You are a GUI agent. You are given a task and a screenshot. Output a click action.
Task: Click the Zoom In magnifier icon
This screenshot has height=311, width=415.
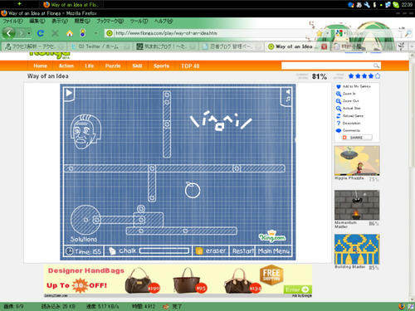coord(339,94)
